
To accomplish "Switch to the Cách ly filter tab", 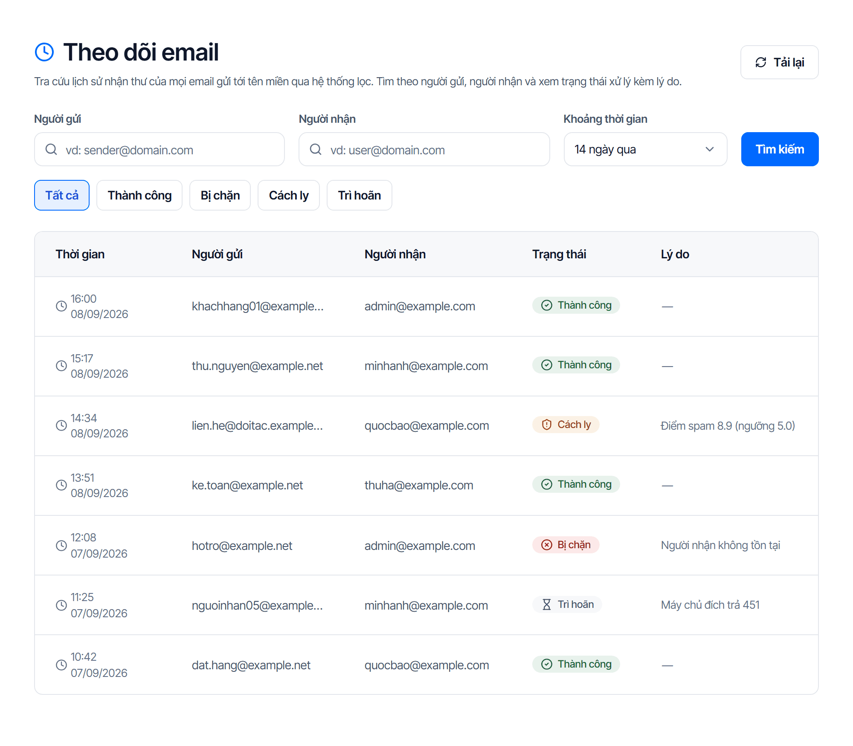I will click(x=289, y=195).
